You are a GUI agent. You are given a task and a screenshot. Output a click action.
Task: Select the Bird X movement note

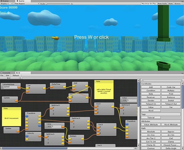[11, 117]
